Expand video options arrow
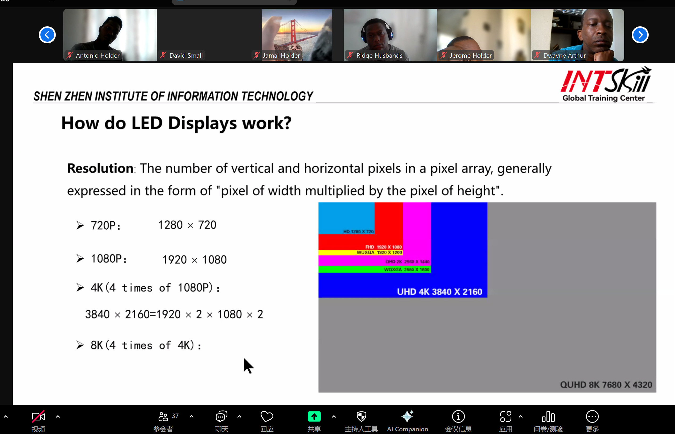 point(58,416)
